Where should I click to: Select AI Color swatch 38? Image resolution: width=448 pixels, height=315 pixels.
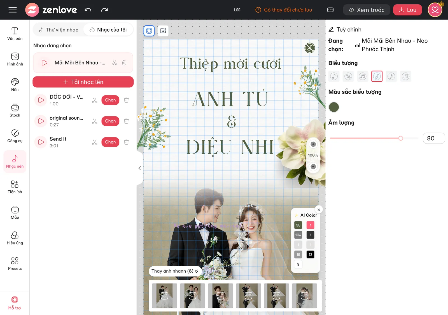(298, 225)
